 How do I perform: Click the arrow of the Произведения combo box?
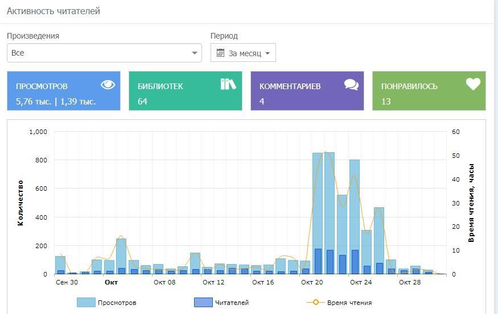(195, 53)
